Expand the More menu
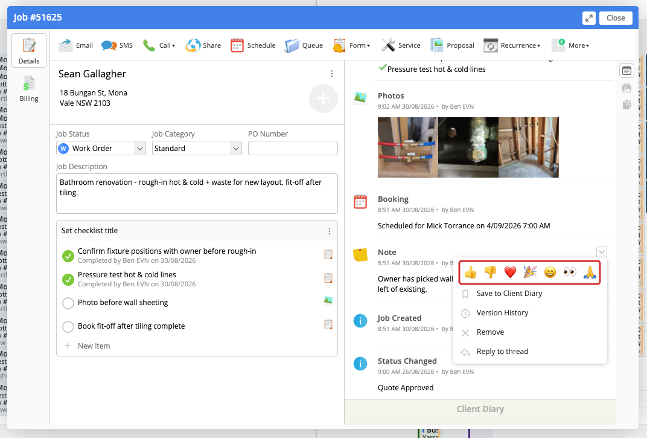647x438 pixels. click(570, 45)
